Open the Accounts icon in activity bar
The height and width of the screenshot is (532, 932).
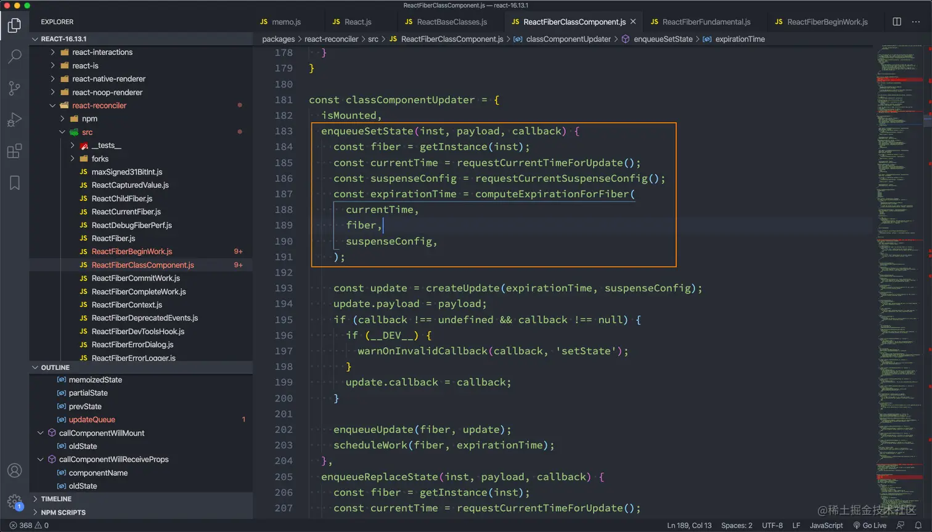click(x=14, y=470)
